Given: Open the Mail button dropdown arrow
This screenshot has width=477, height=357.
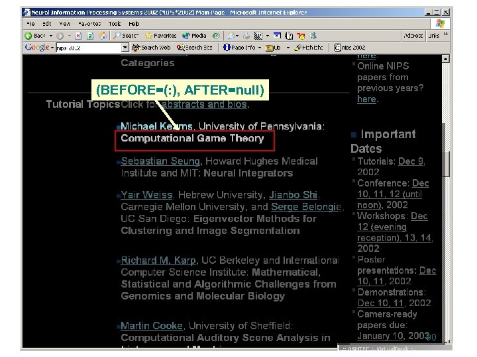Looking at the screenshot, I should (x=237, y=36).
